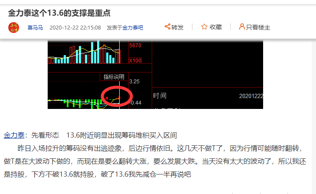
Task: Select the post title 金力泰这个13.6的支撑是重点
Action: (59, 13)
